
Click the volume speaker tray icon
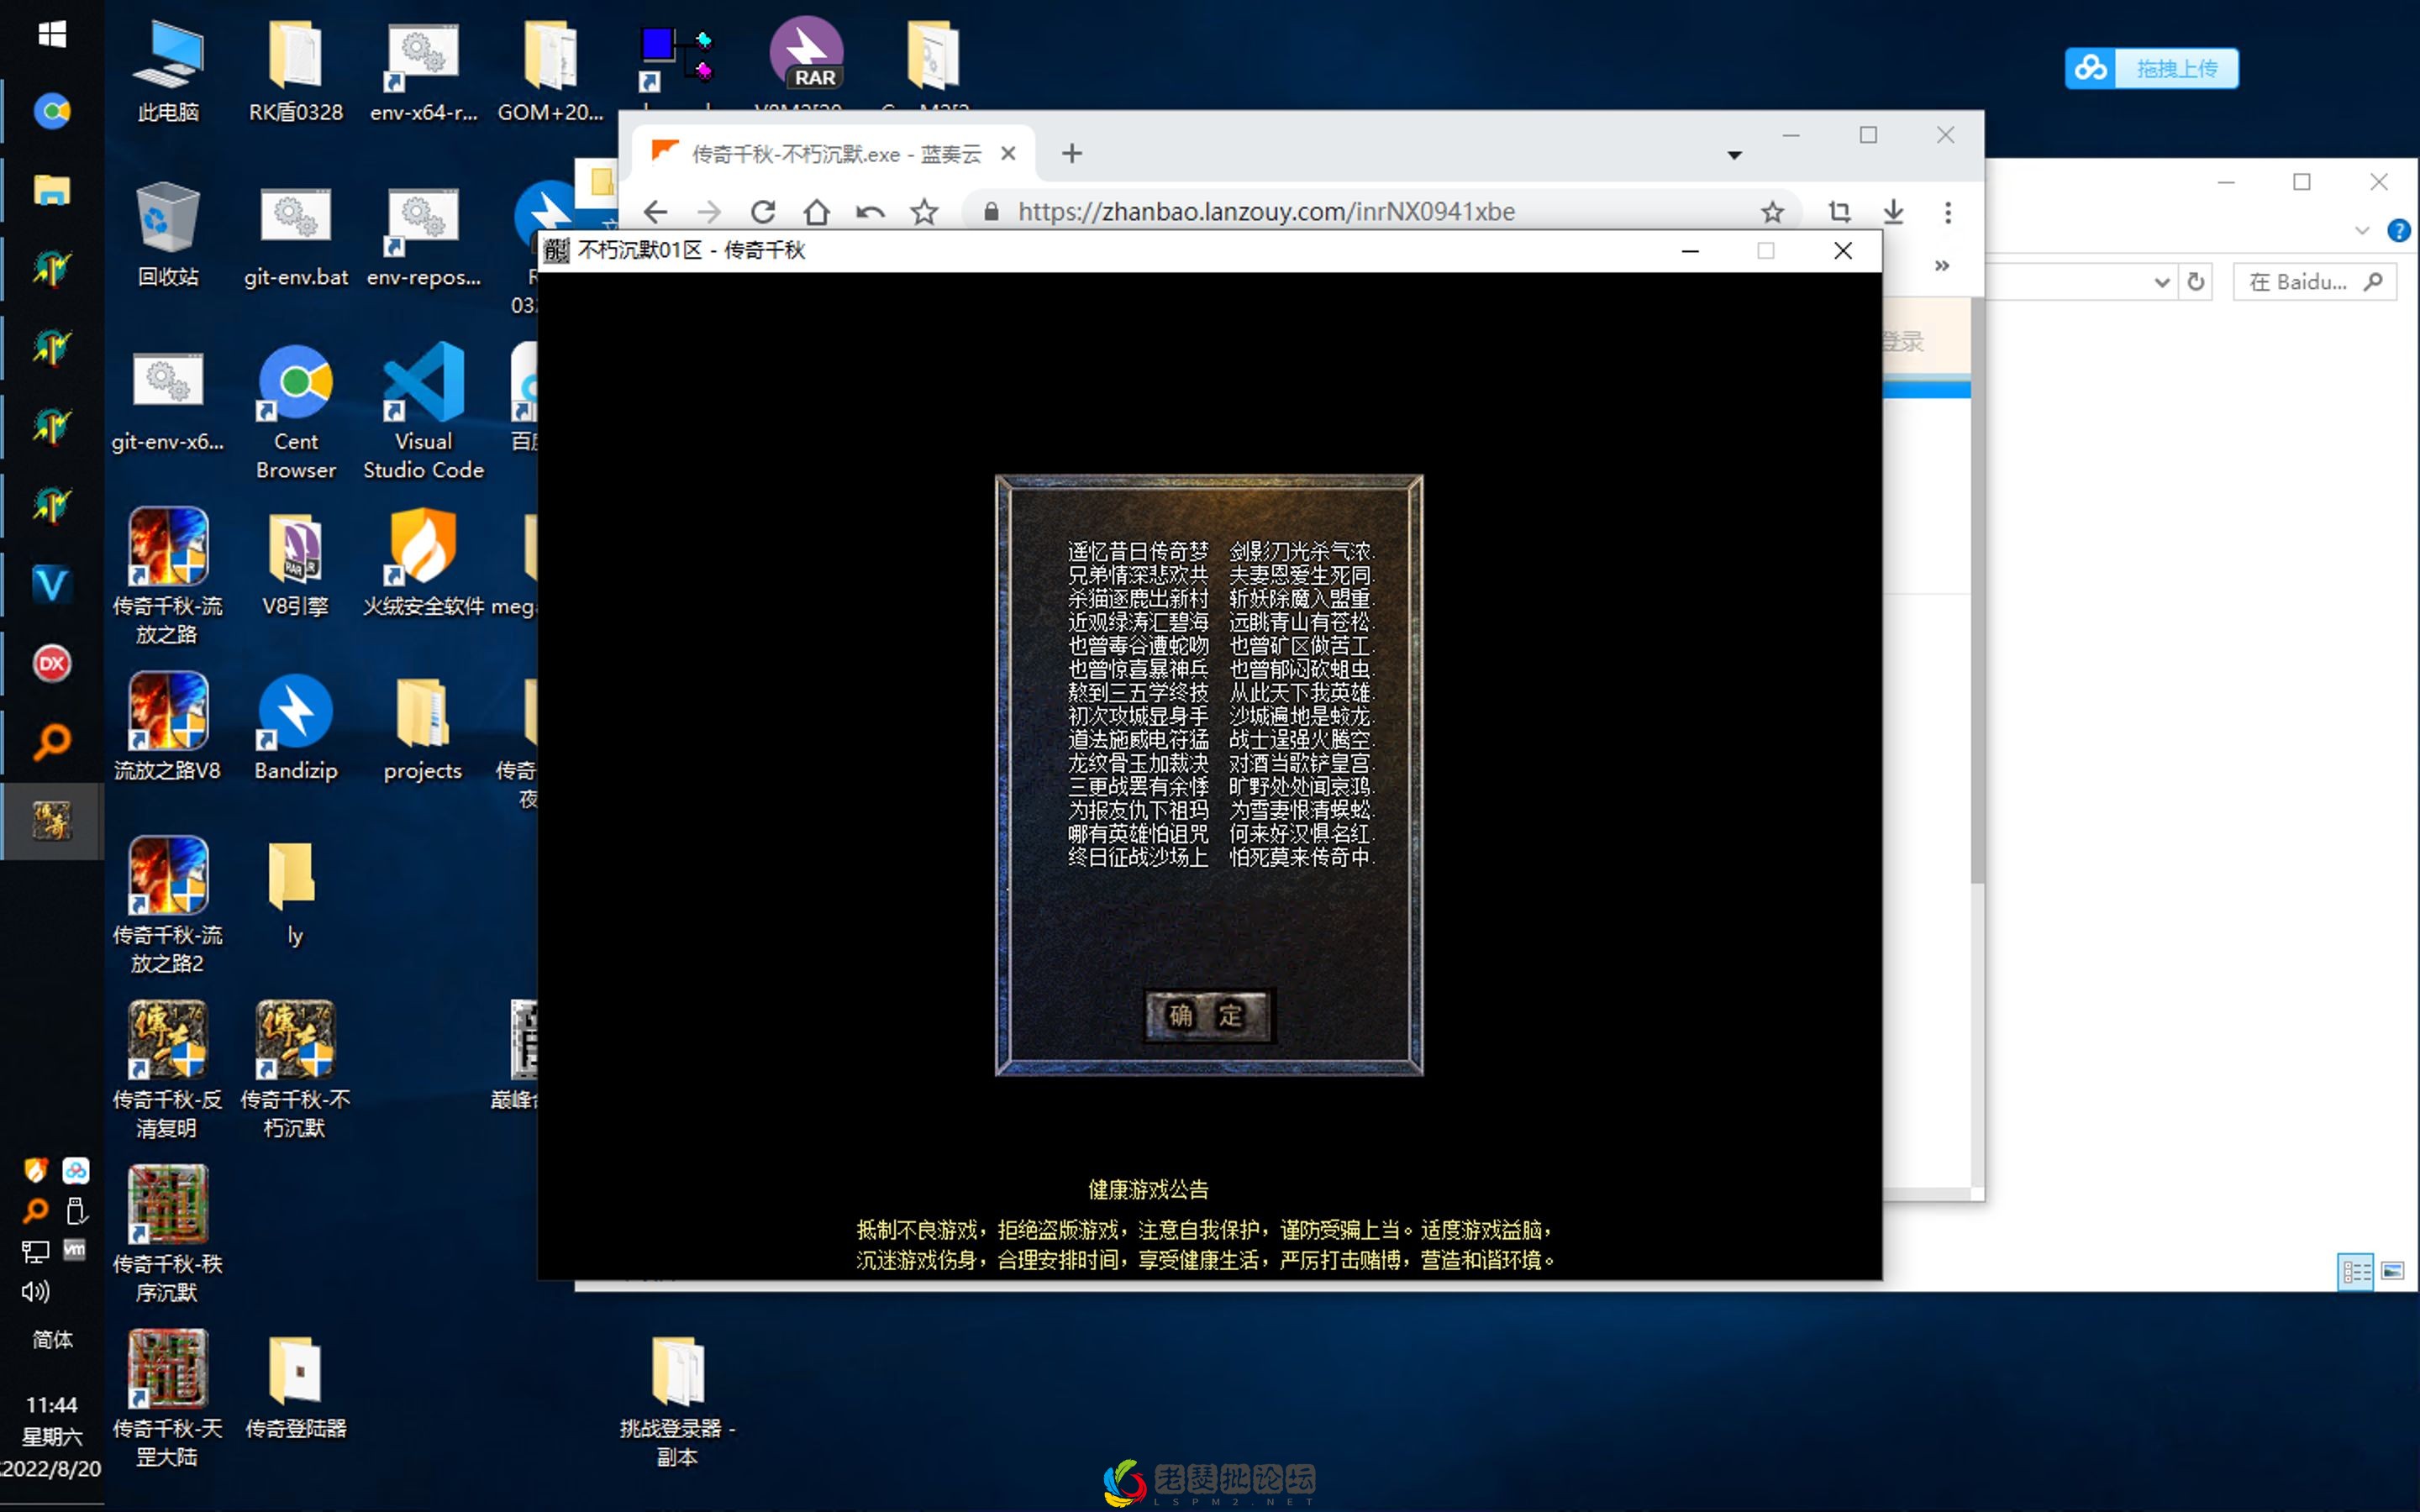pyautogui.click(x=35, y=1291)
